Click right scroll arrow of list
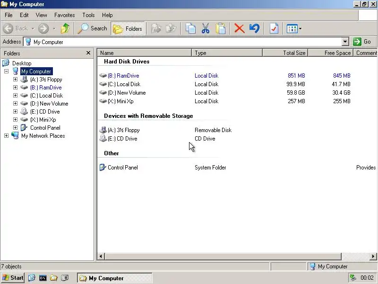378x284 pixels. point(373,256)
